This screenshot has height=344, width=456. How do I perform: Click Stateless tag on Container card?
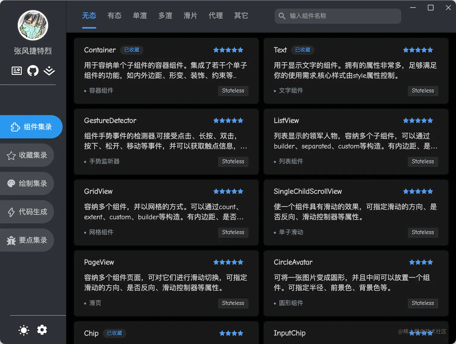pyautogui.click(x=233, y=91)
